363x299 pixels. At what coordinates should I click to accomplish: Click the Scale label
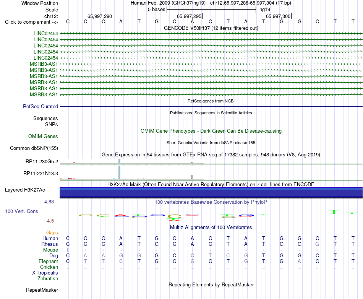(52, 10)
